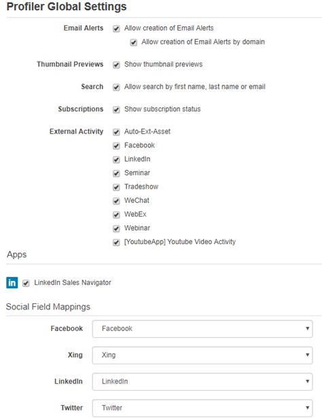Toggle Youtube Video Activity checkbox
Screen dimensions: 322x420
(116, 242)
